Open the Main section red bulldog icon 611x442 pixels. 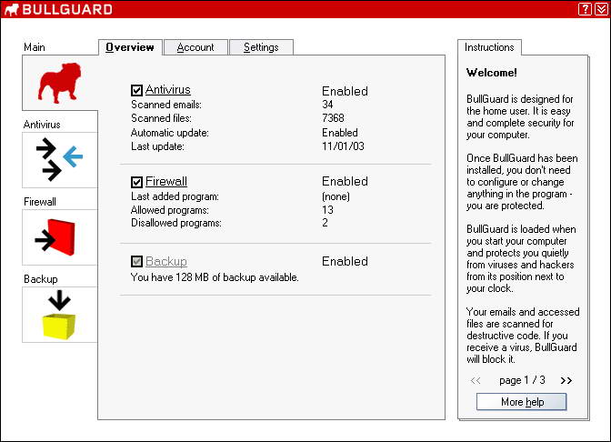(x=60, y=83)
